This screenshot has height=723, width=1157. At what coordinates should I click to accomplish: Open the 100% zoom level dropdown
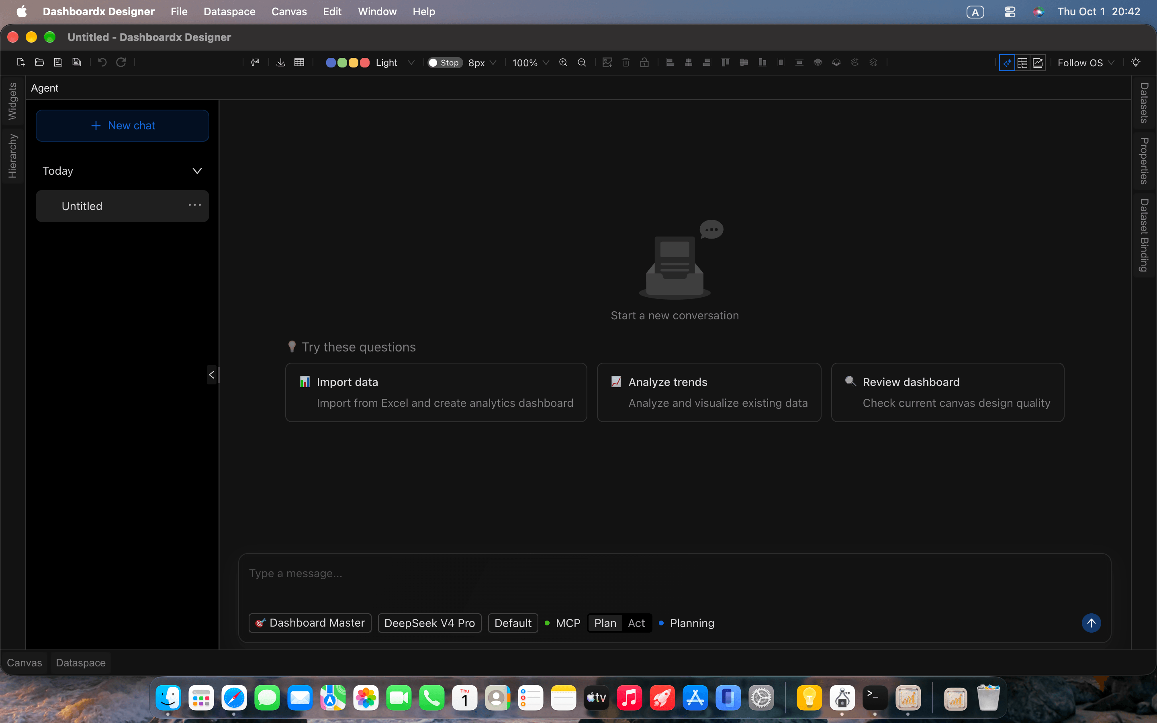click(530, 63)
